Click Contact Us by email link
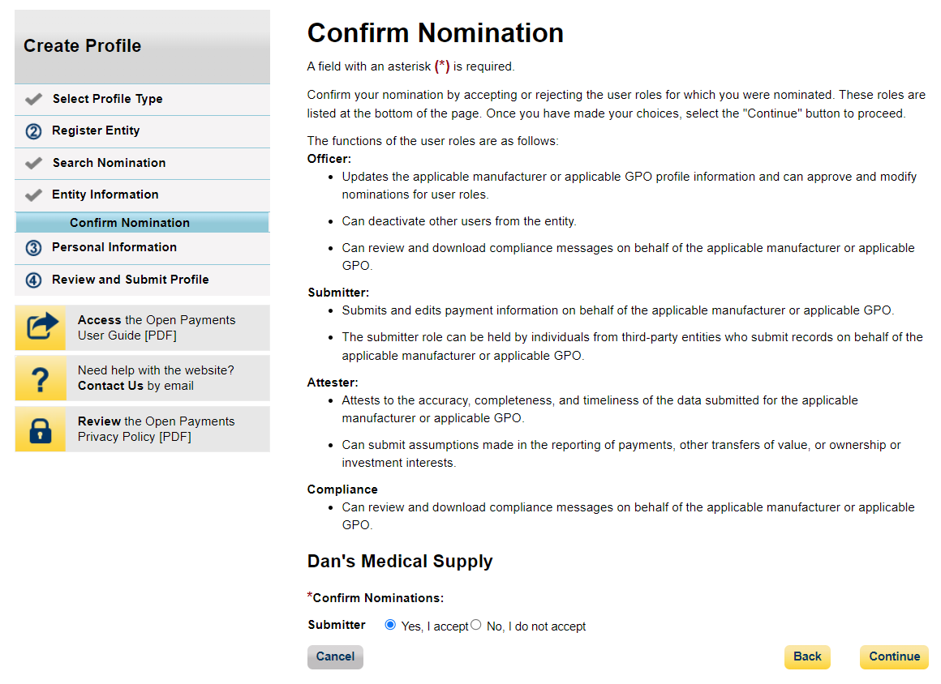 click(110, 386)
